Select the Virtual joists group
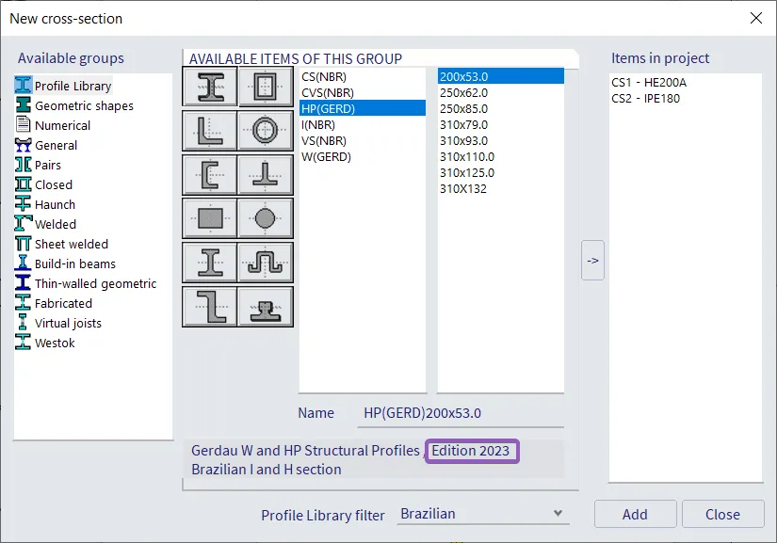The height and width of the screenshot is (543, 777). pyautogui.click(x=68, y=324)
